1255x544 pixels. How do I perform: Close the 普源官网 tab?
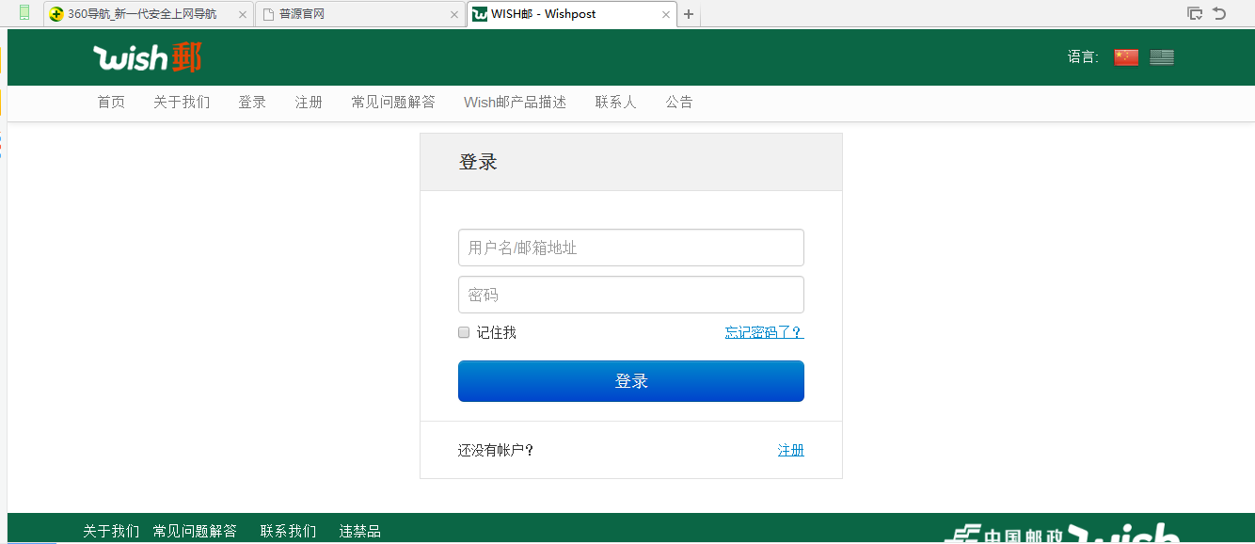pos(454,15)
